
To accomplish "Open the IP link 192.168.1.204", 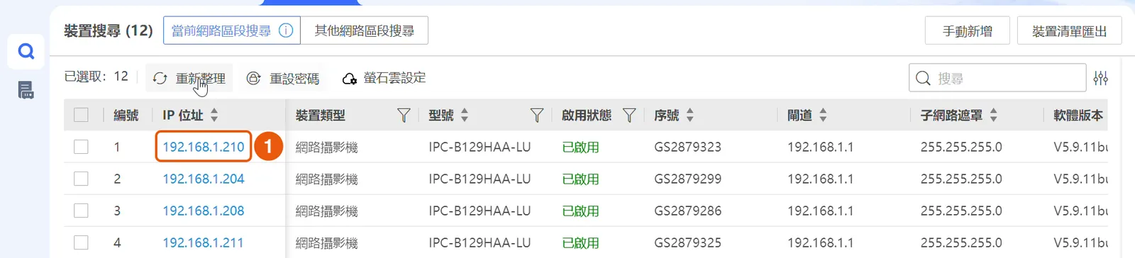I will [204, 179].
